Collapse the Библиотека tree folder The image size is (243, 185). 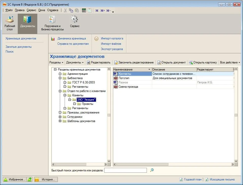[x=60, y=78]
